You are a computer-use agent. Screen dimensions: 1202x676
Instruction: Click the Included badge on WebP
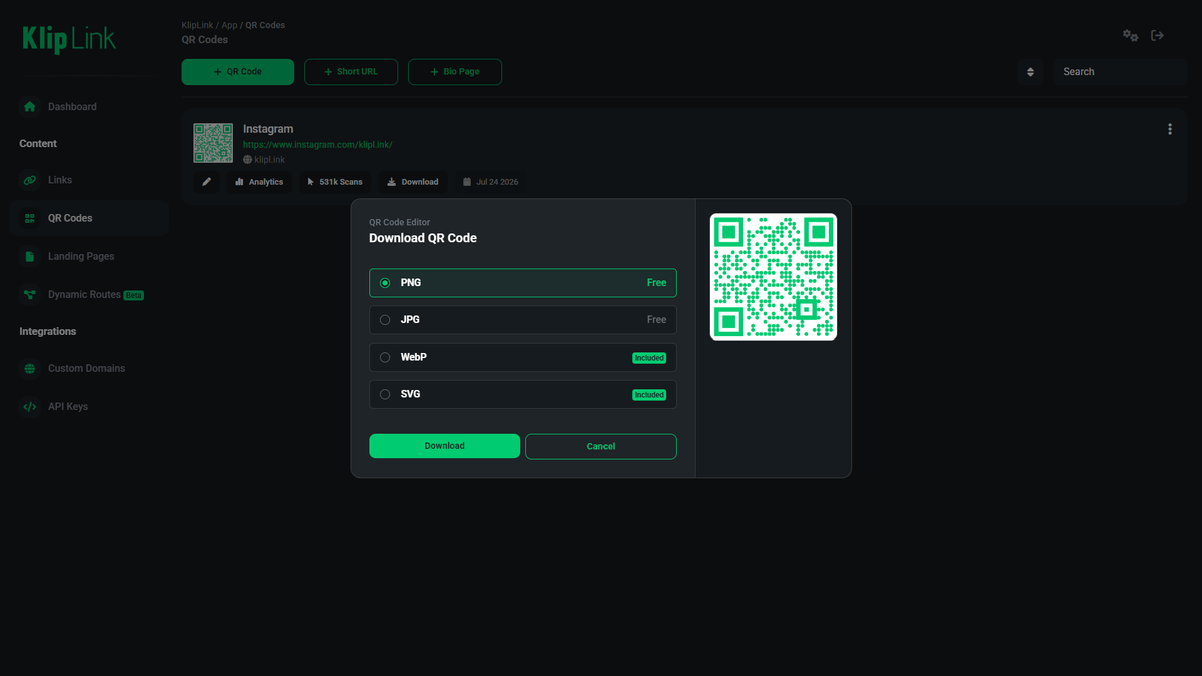coord(649,358)
